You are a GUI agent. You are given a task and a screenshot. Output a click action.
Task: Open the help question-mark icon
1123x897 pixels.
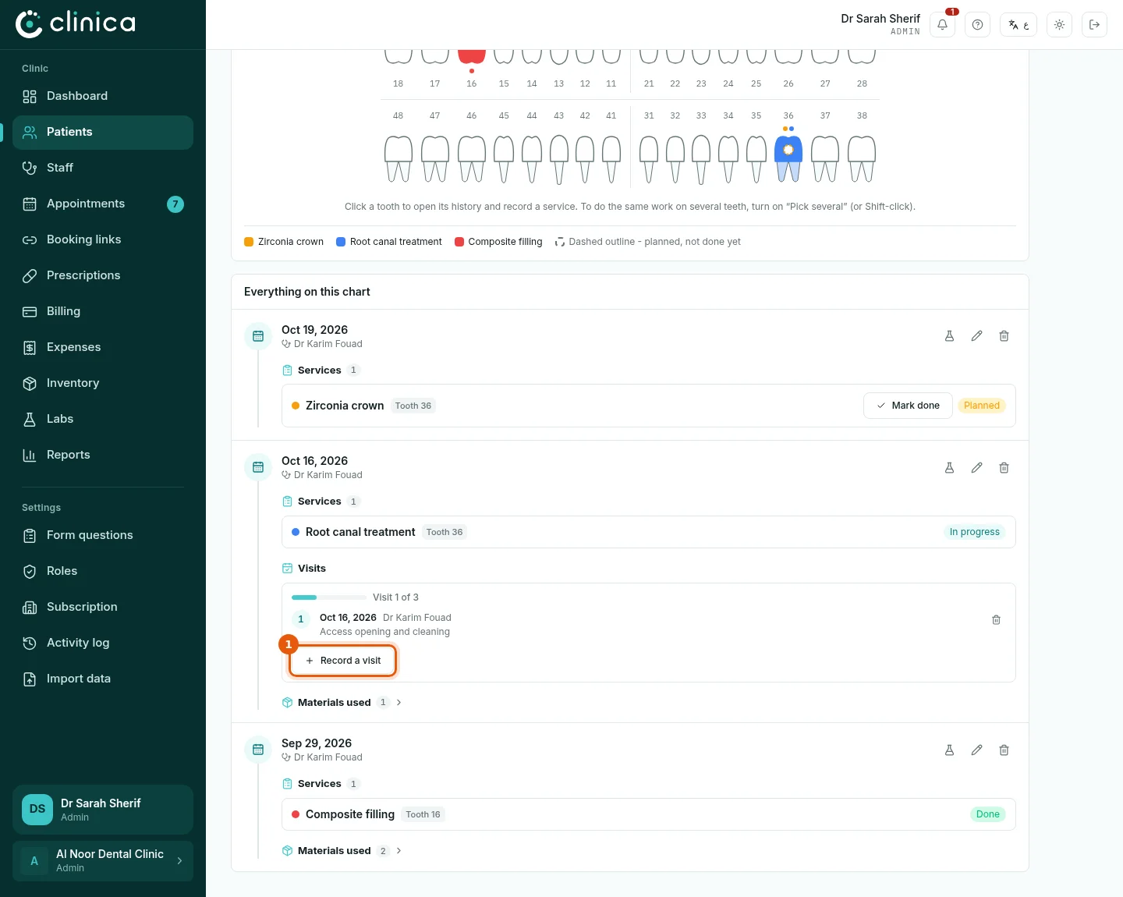pos(977,25)
